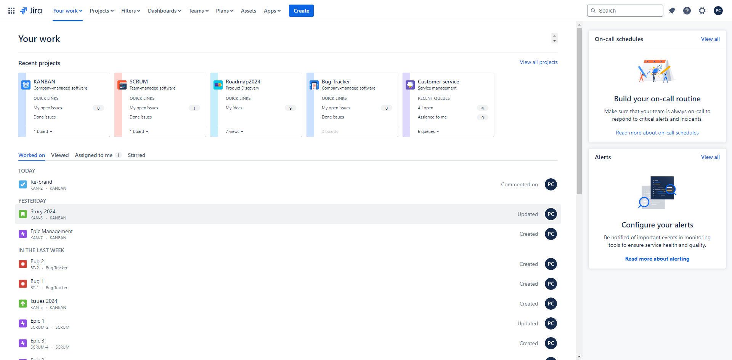
Task: Switch to the Starred tab
Action: (x=136, y=155)
